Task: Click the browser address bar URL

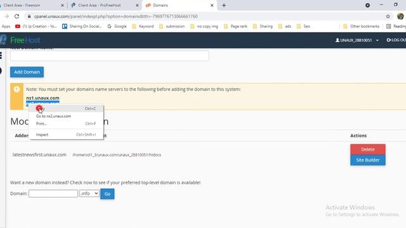Action: coord(115,16)
